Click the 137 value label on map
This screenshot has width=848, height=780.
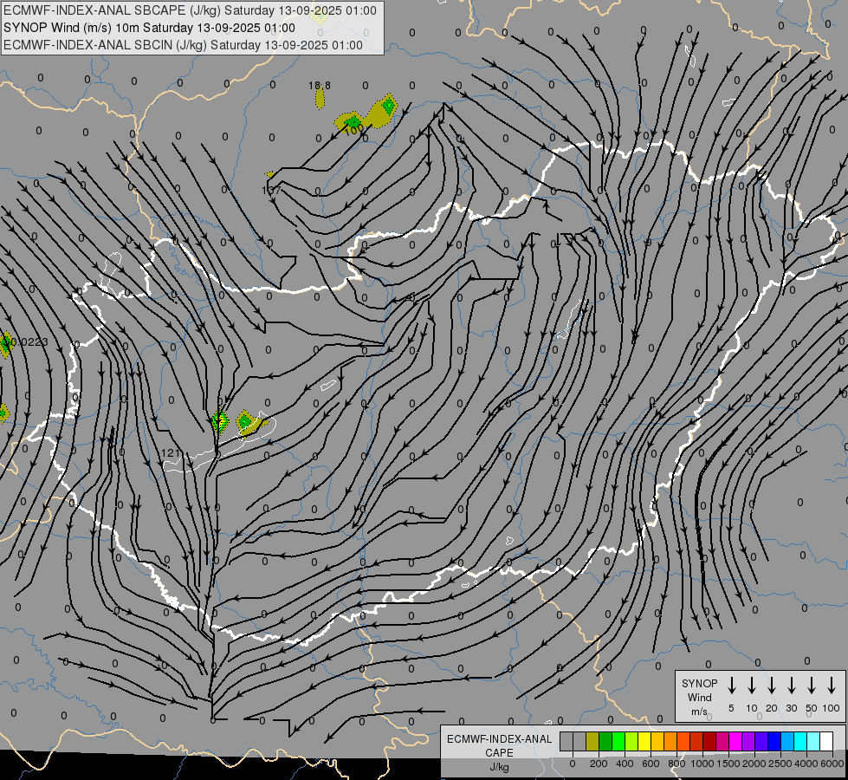point(271,190)
